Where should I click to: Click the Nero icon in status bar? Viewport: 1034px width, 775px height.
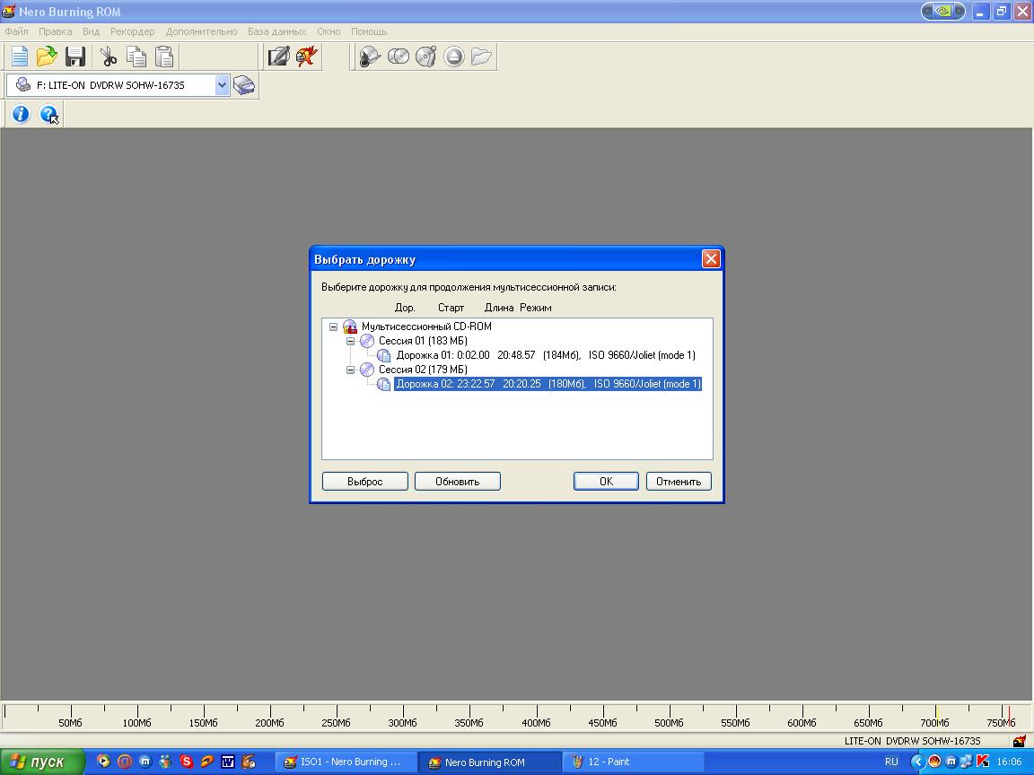(x=1020, y=741)
